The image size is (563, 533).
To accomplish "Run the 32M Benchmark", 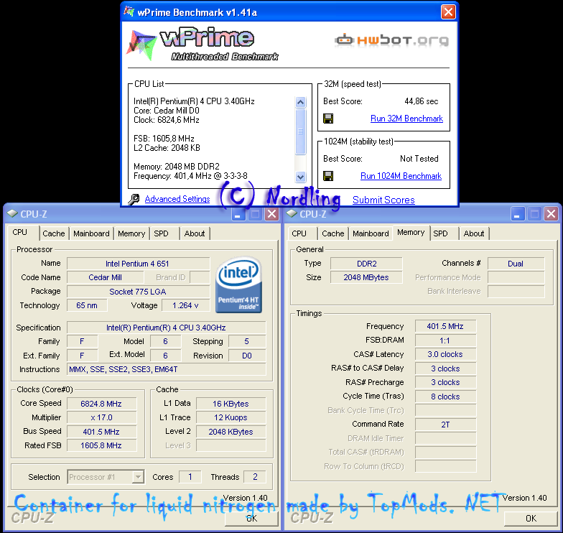I will click(x=406, y=119).
